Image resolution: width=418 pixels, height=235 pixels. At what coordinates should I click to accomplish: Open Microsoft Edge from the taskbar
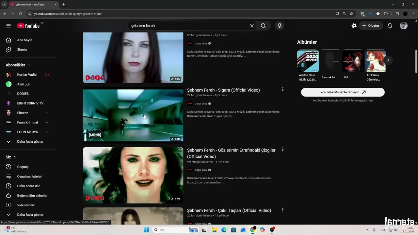224,230
